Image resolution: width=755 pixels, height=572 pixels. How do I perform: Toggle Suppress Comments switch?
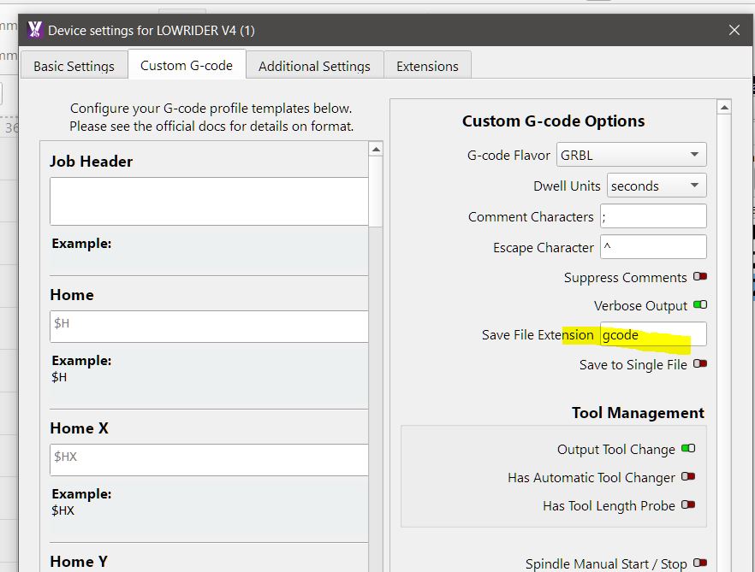(699, 277)
